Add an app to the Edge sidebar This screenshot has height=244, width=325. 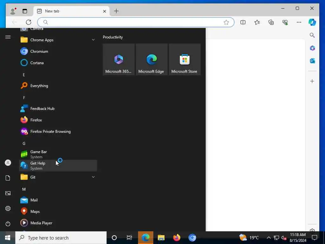point(312,81)
